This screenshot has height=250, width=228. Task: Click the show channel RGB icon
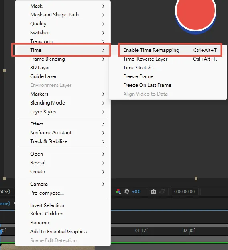[118, 191]
